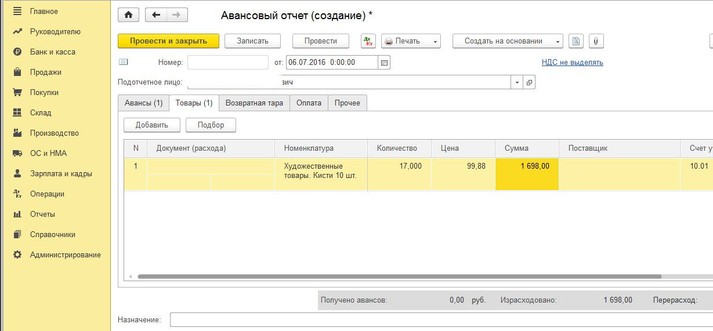The width and height of the screenshot is (713, 331).
Task: Click the НДС не выделять link
Action: 572,63
